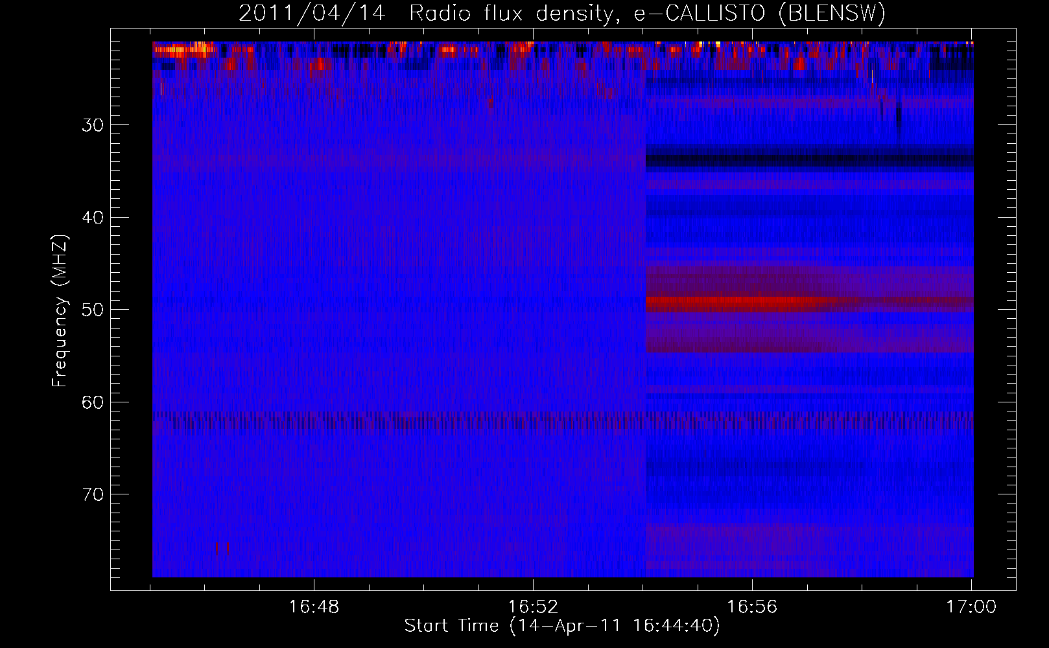
Task: Click the 16:52 time tick label
Action: pos(533,607)
